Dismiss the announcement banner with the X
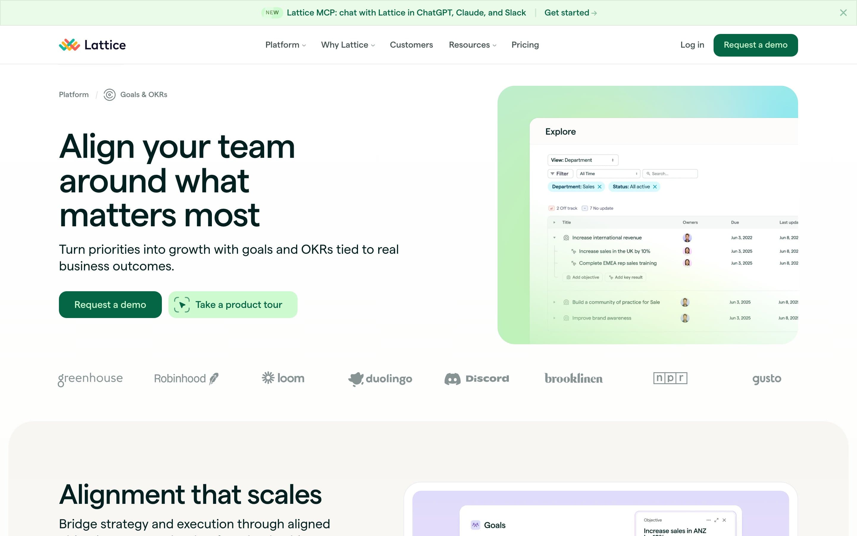This screenshot has width=857, height=536. click(x=843, y=13)
